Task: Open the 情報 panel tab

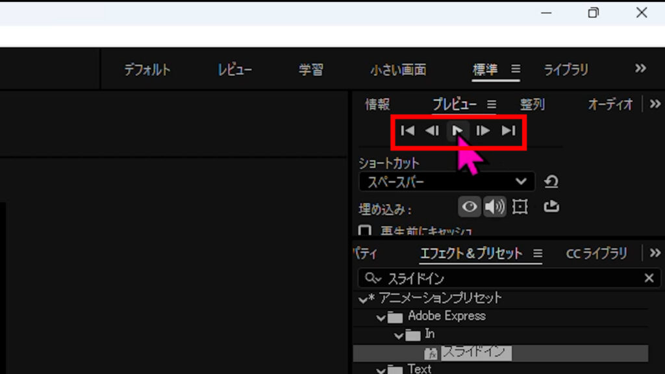Action: coord(377,104)
